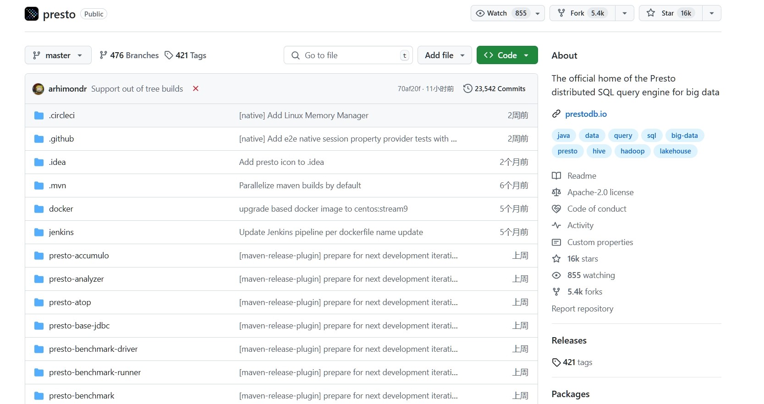Open the presto repository name link

point(59,14)
